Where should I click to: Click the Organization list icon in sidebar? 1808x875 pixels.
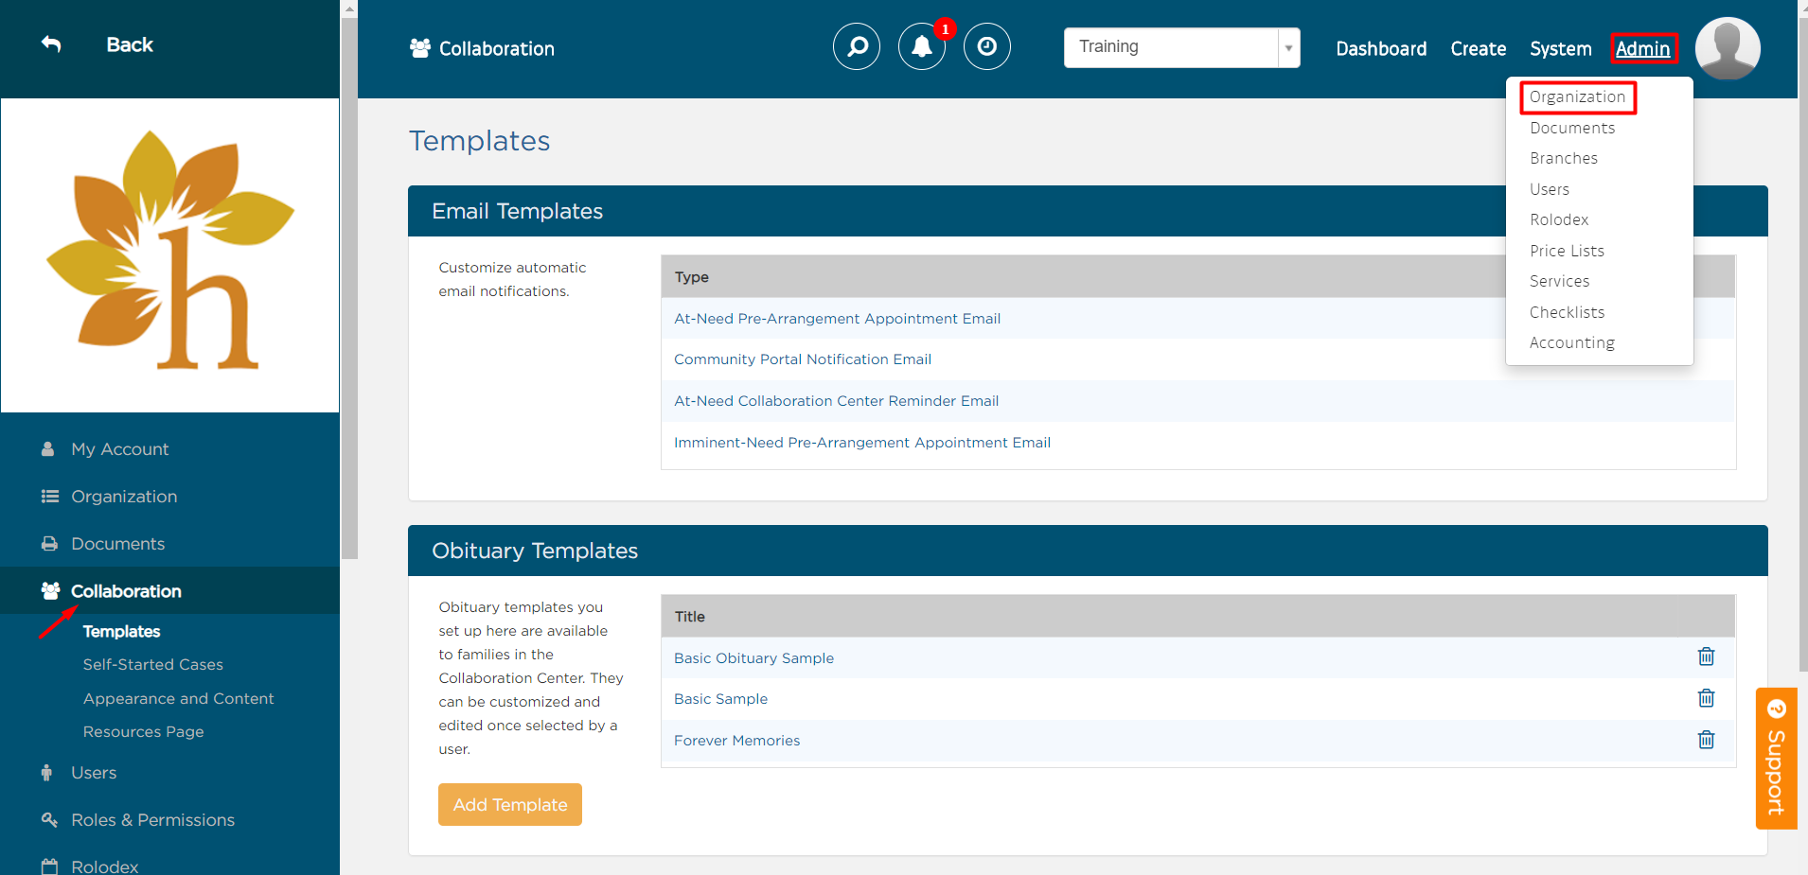pos(50,497)
